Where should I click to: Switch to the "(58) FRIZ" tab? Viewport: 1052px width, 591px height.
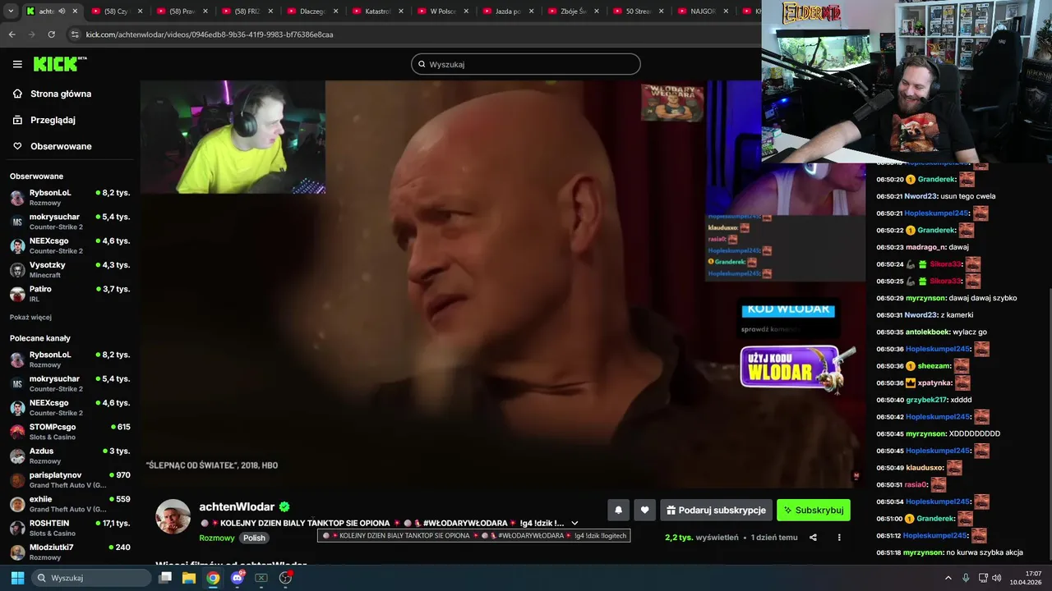click(247, 11)
